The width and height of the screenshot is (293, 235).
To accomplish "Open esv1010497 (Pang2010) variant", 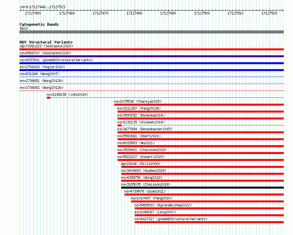I will point(151,198).
